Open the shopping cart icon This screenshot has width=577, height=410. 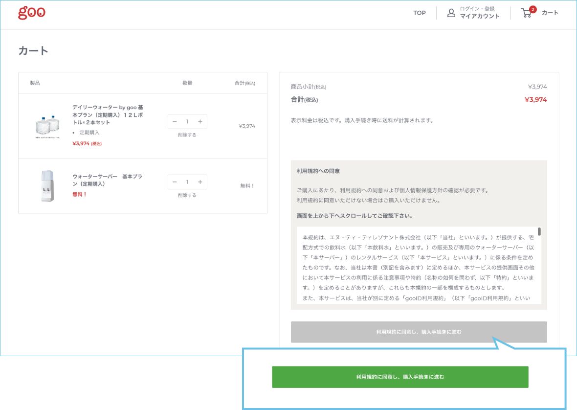[x=527, y=13]
